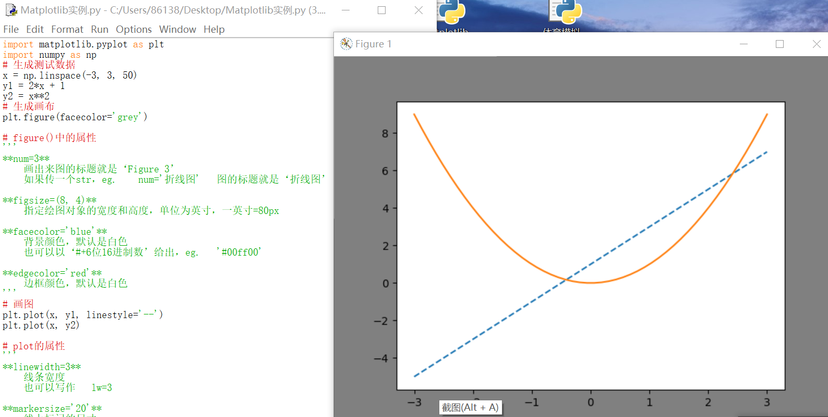Click the line plt.figure(facecolor='grey')
Screen dimensions: 828x417
(x=75, y=117)
